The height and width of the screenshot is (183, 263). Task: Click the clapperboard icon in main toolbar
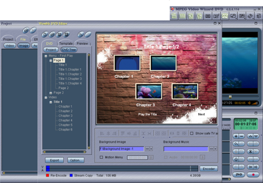(x=174, y=16)
